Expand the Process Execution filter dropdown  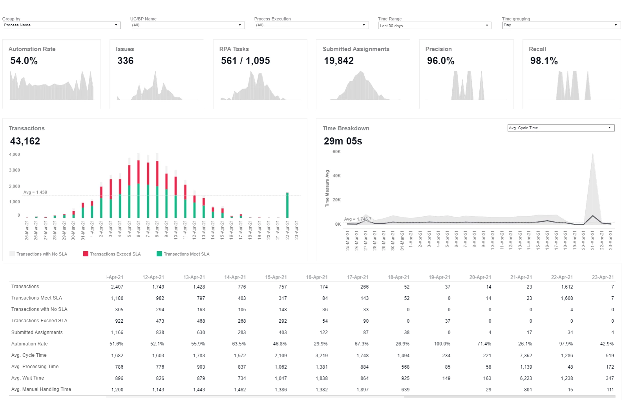pyautogui.click(x=312, y=25)
